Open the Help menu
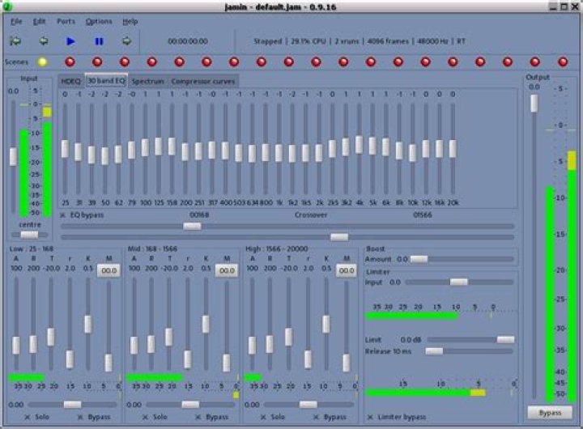Image resolution: width=583 pixels, height=429 pixels. (x=130, y=22)
